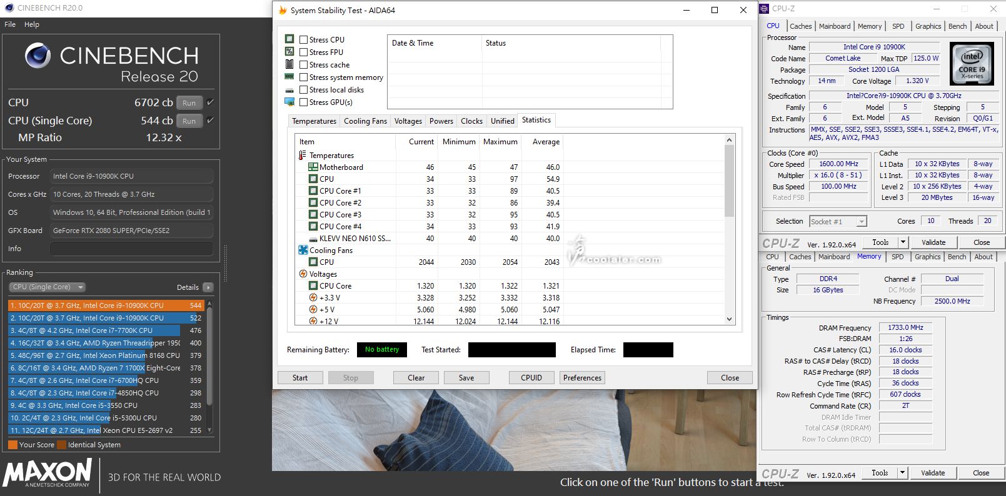Image resolution: width=1006 pixels, height=496 pixels.
Task: Click the Motherboard sensor icon
Action: click(x=313, y=167)
